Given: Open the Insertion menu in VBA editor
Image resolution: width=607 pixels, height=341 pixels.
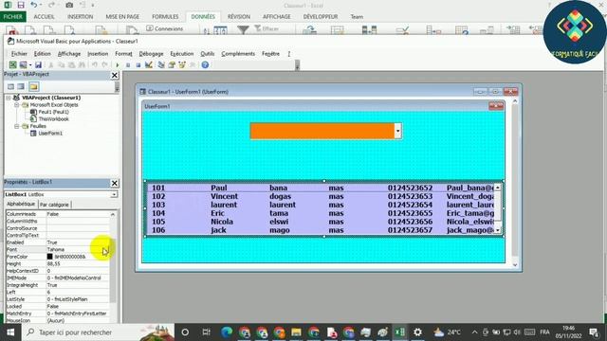Looking at the screenshot, I should (98, 54).
